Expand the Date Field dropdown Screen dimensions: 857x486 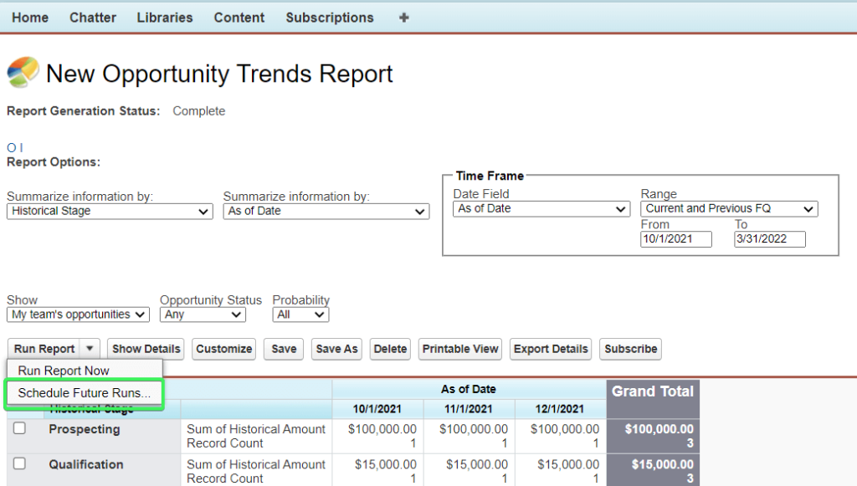[x=541, y=208]
